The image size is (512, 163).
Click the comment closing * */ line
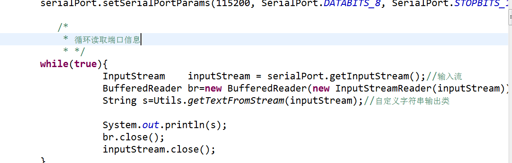[x=74, y=51]
